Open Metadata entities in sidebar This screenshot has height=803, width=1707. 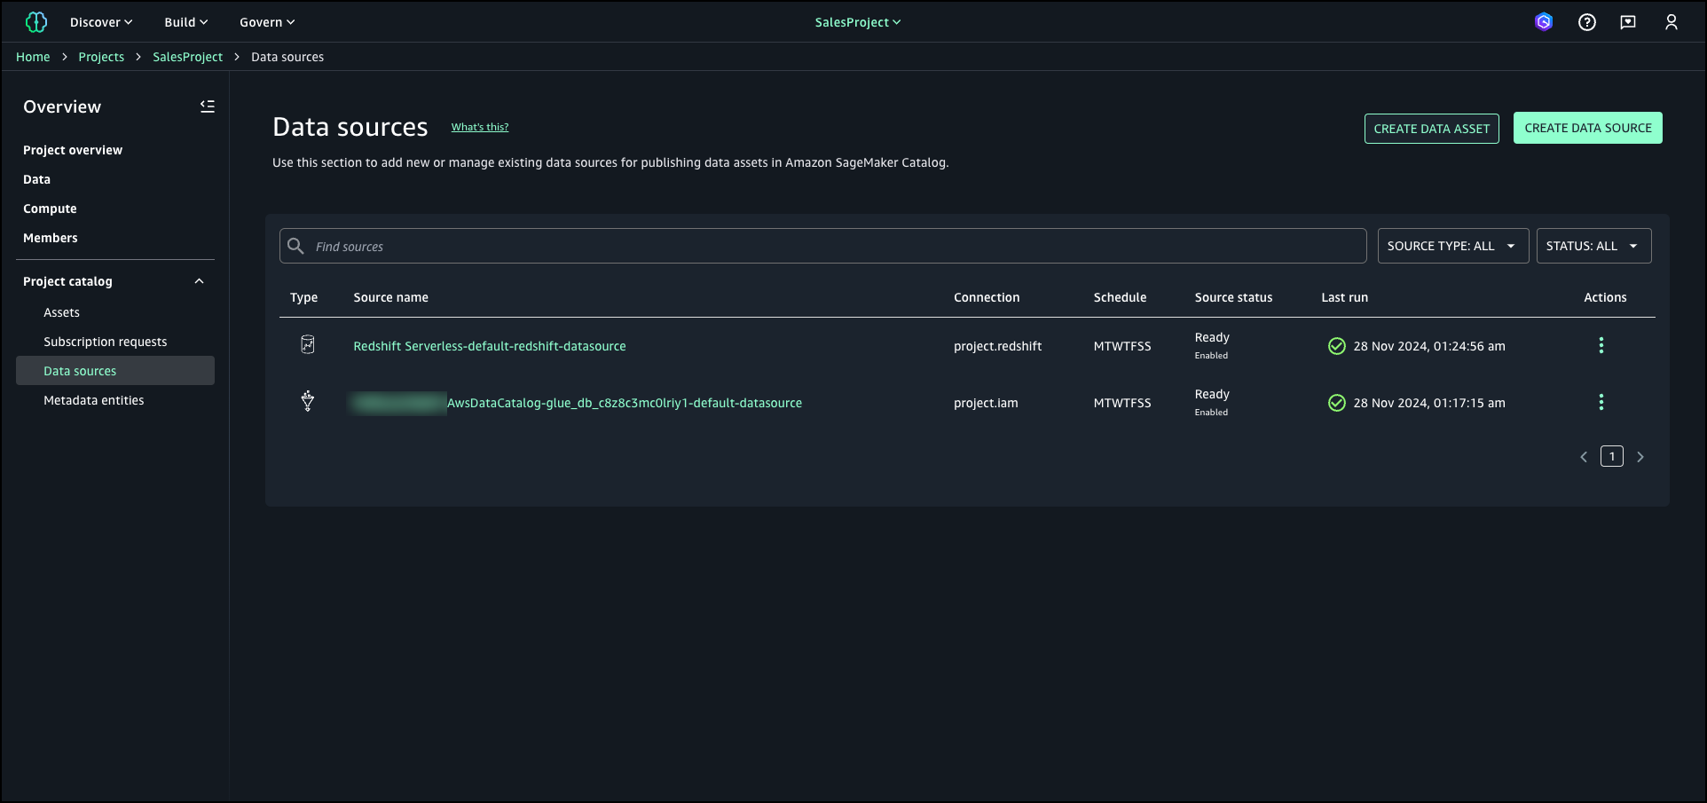94,400
